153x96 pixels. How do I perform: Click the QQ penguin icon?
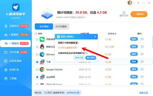coord(42,47)
